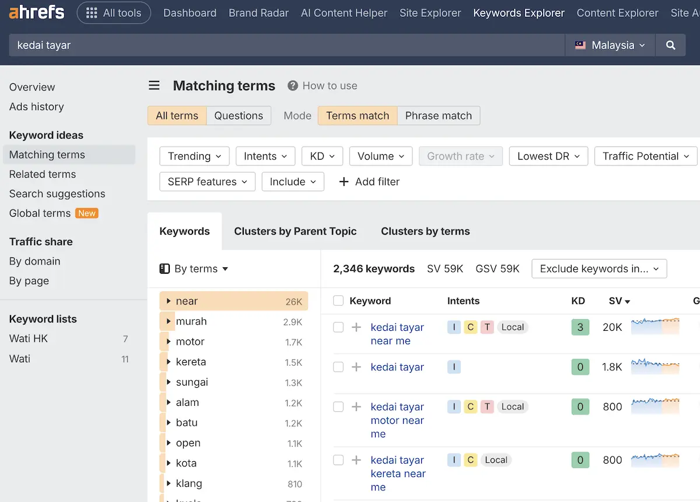Click plus icon next to 'kedai tayar near me'
This screenshot has width=700, height=502.
tap(356, 327)
